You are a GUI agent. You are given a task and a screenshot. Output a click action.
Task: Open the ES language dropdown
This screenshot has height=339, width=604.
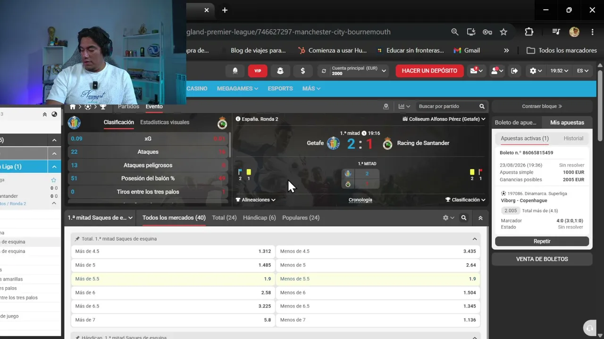click(583, 71)
